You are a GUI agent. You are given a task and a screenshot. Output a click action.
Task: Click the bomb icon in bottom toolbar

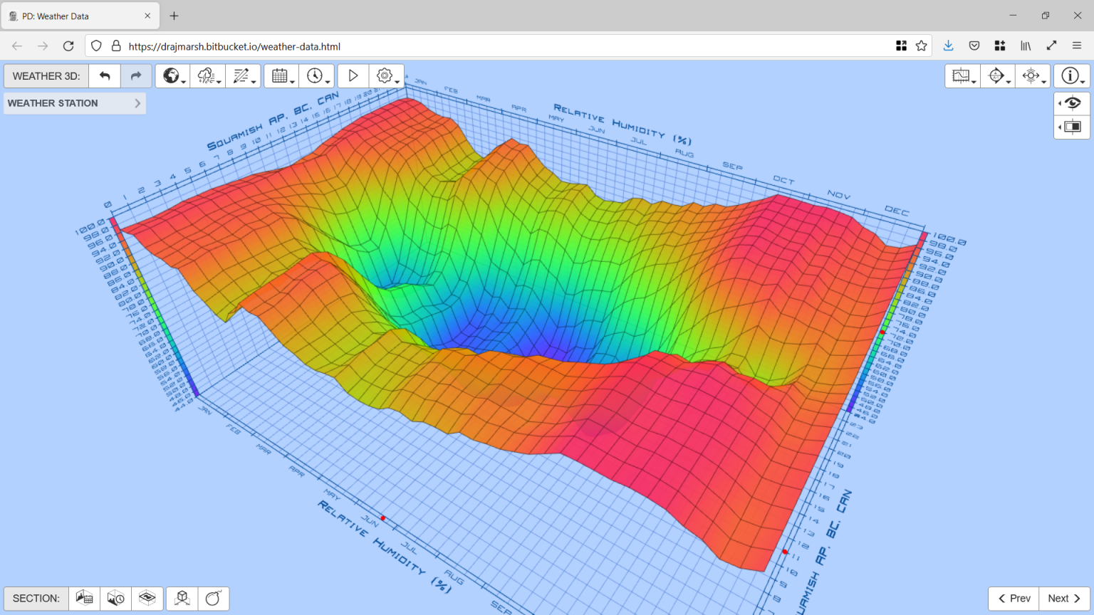pyautogui.click(x=213, y=599)
